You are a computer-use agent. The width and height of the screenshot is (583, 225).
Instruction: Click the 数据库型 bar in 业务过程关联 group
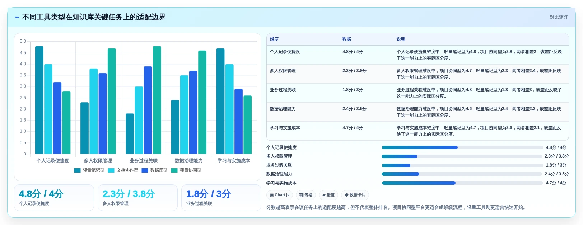coord(148,110)
